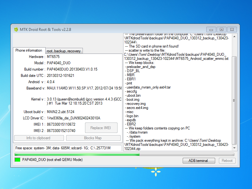Click the IMEI 1 number value
This screenshot has height=189, width=252.
(x=61, y=124)
